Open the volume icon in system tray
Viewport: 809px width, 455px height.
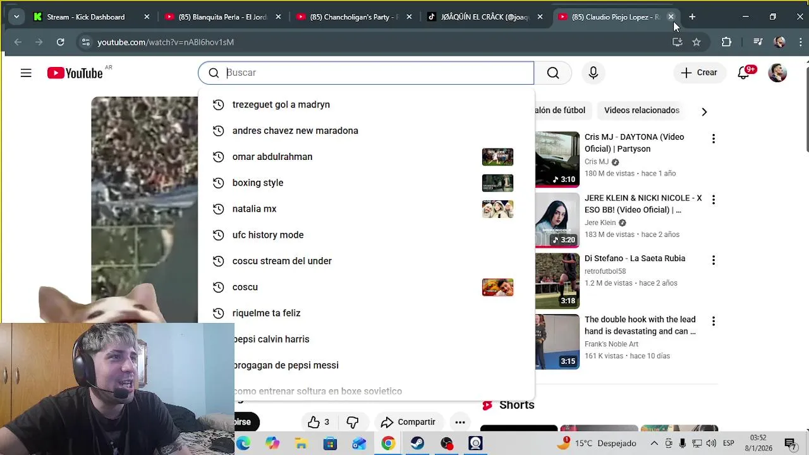click(711, 443)
